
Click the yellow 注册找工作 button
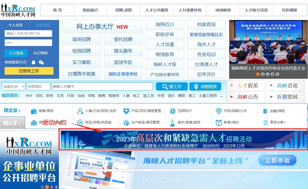29,71
